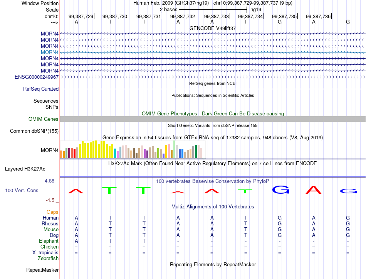Select the RefSeq Curated track label

[41, 89]
